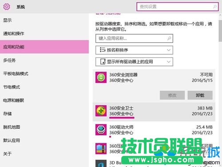Click the 25.4 MB size value

coord(204,127)
